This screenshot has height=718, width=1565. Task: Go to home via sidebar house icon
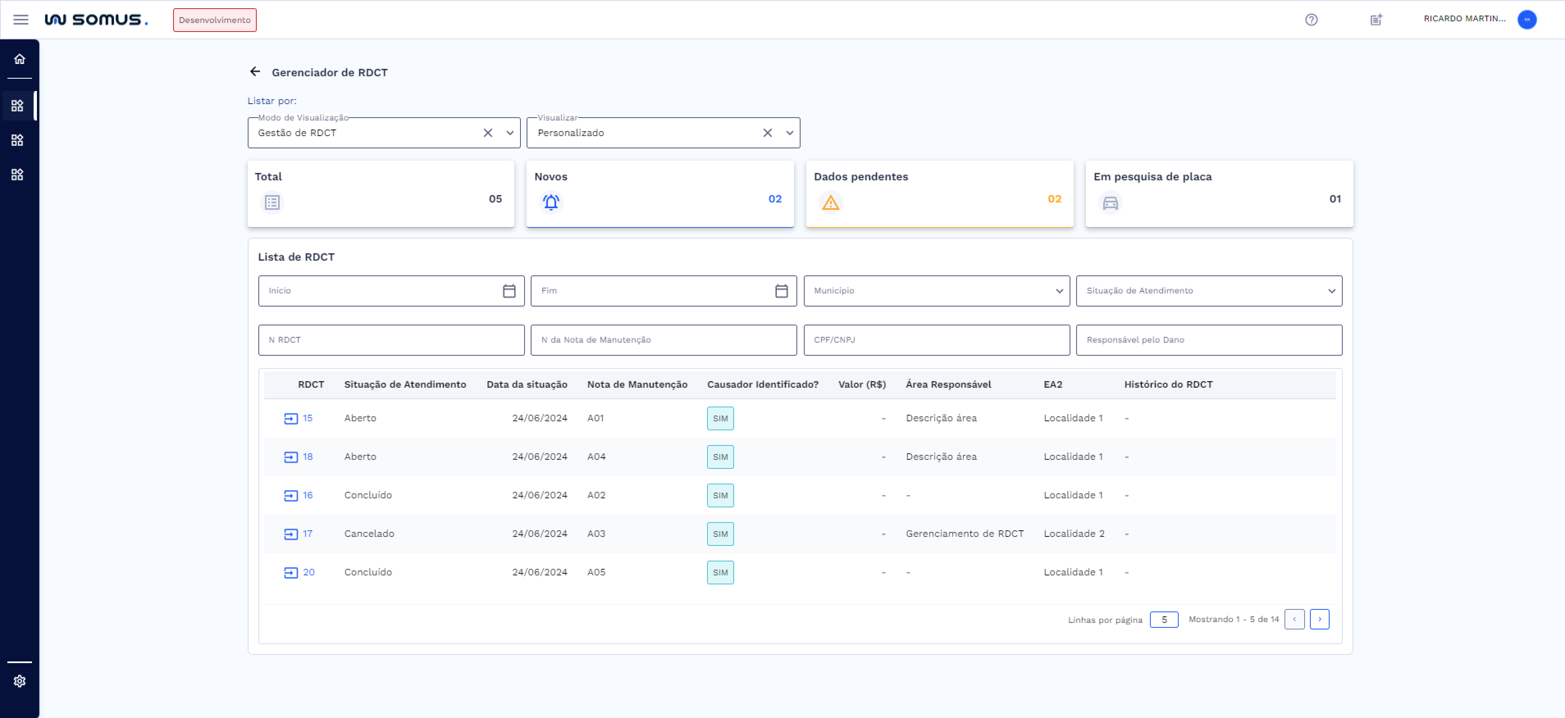click(19, 59)
